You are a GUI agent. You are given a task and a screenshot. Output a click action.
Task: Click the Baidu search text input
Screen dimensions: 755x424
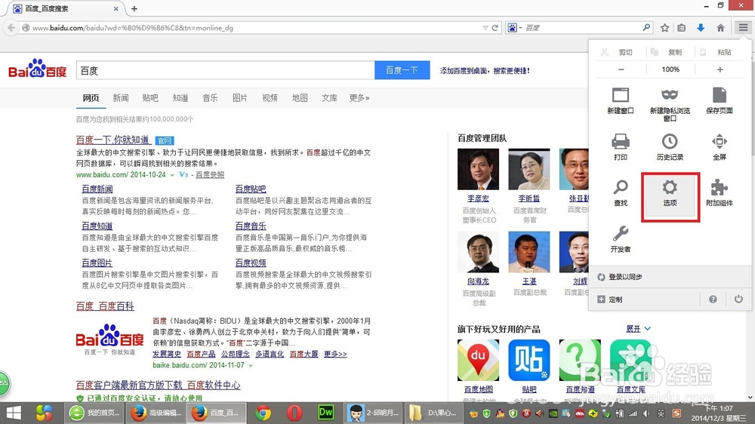pos(225,70)
